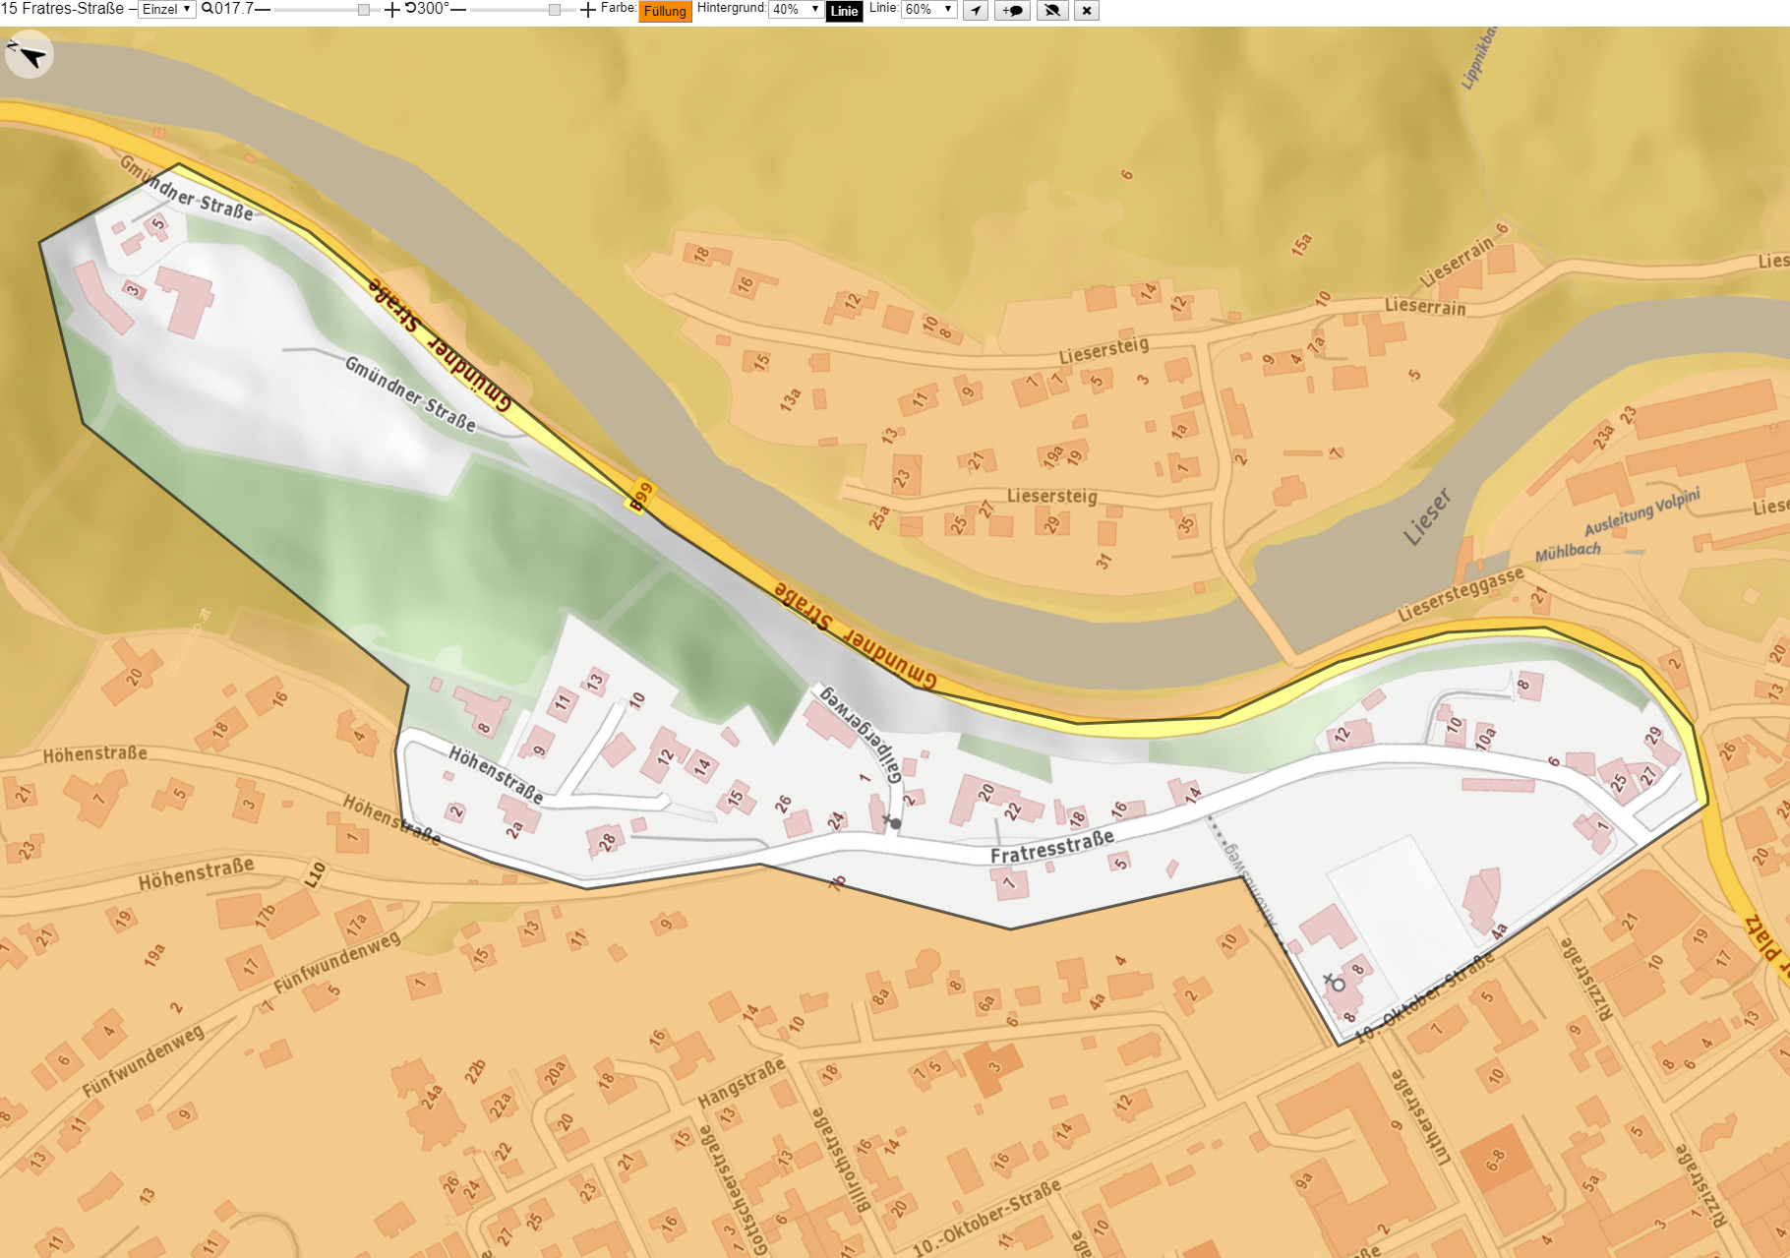Click the north compass arrow icon
The image size is (1790, 1258).
tap(30, 55)
